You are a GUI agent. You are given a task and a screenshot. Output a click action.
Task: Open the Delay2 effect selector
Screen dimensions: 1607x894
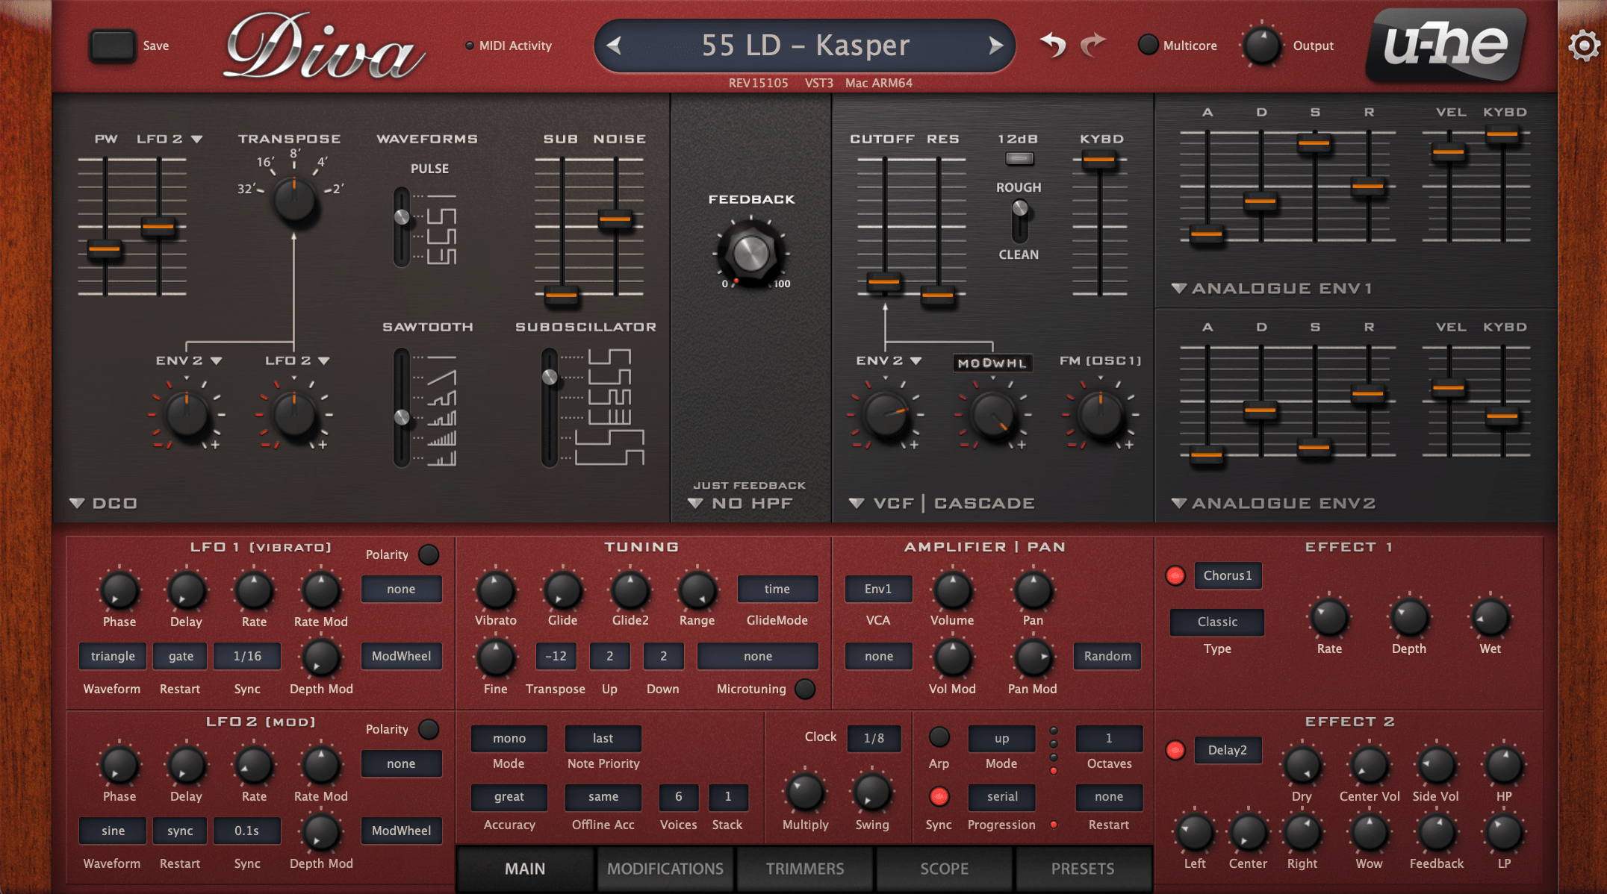point(1228,750)
